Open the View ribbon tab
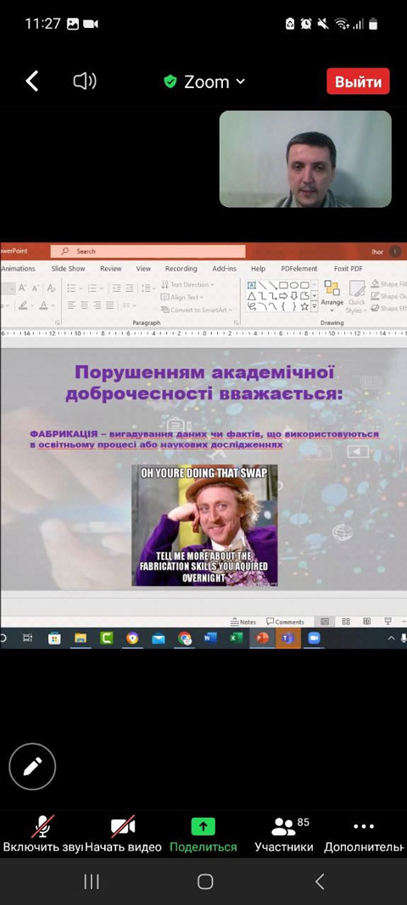The height and width of the screenshot is (905, 407). (x=143, y=269)
